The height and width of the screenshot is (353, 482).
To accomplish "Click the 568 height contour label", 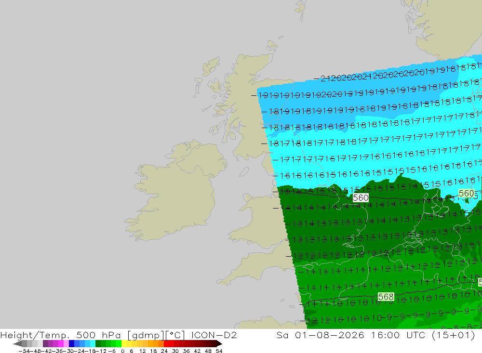I will (x=386, y=297).
